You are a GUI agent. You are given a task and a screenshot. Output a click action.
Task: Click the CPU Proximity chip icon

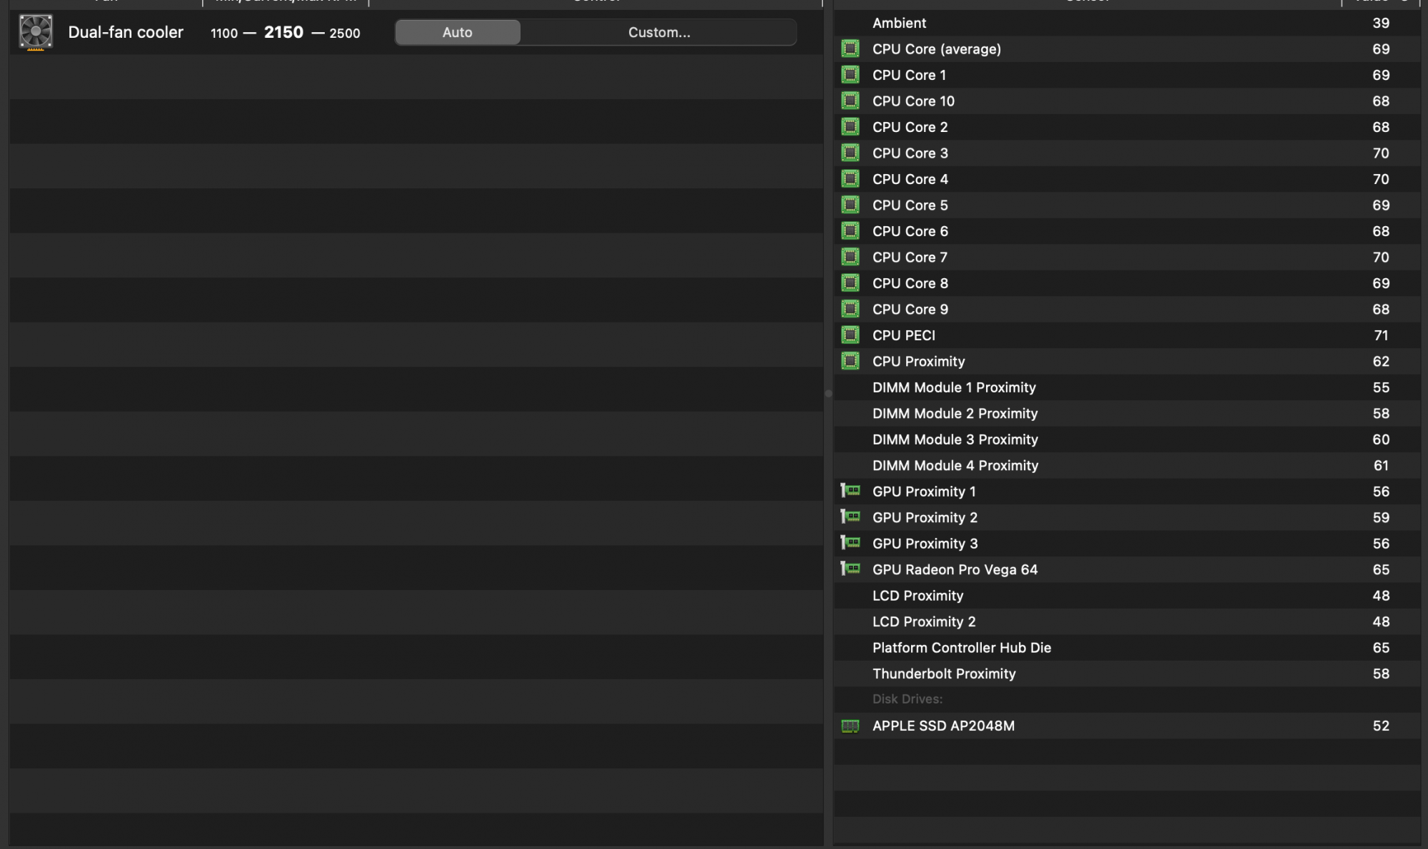pyautogui.click(x=850, y=361)
